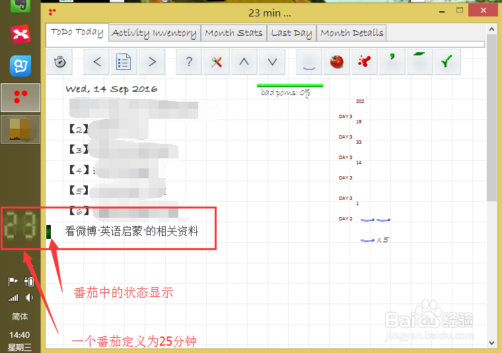
Task: Open help via question mark icon
Action: click(189, 62)
